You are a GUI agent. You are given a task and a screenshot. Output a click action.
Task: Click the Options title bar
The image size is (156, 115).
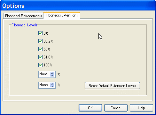coord(78,6)
